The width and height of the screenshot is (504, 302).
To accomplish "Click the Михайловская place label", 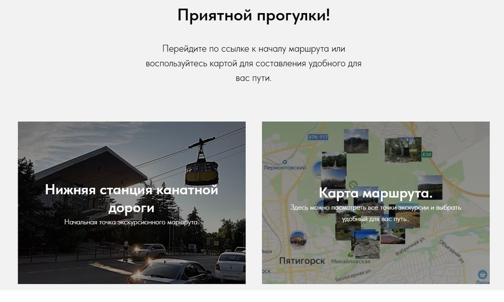I will tap(351, 261).
